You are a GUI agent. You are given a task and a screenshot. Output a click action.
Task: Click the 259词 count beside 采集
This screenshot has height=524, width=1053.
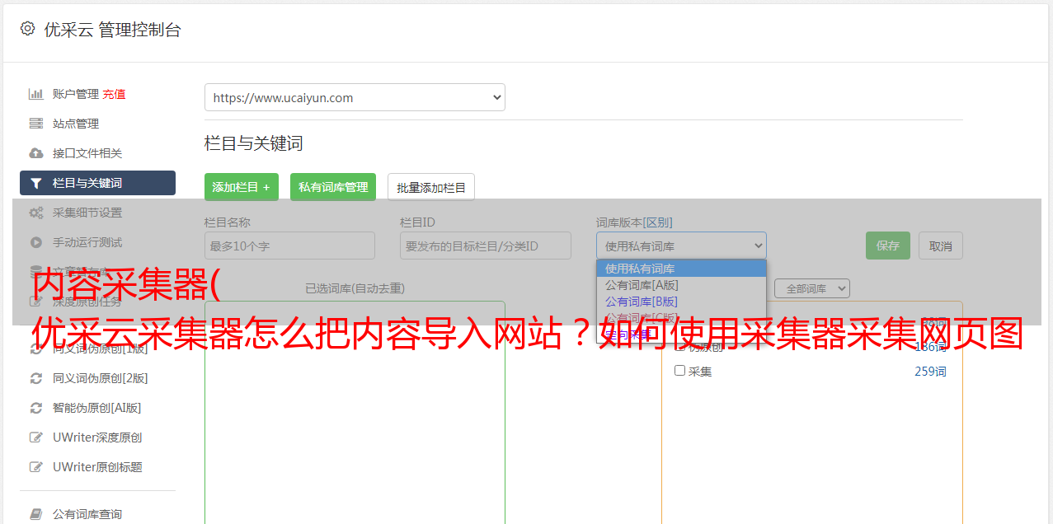[x=930, y=372]
